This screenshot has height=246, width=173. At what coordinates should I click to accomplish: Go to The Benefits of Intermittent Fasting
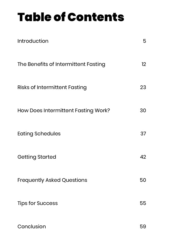(x=61, y=64)
